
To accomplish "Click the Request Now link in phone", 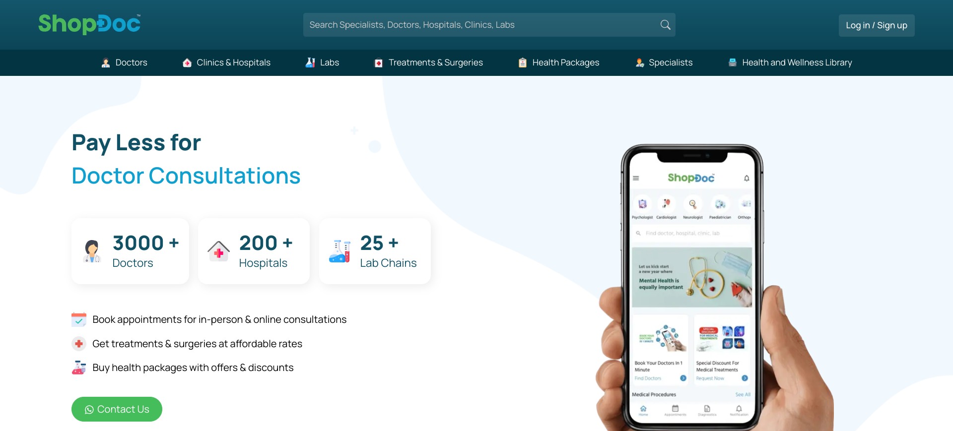I will (710, 378).
